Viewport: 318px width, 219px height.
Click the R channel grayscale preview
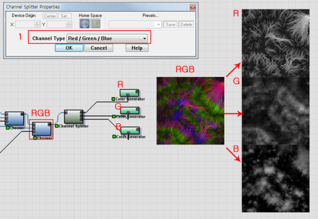276,43
